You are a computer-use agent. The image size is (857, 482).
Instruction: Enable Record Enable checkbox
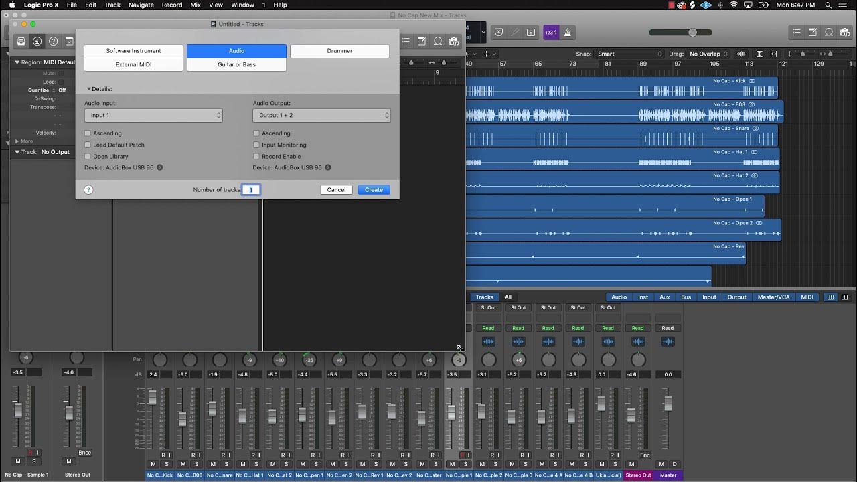click(x=256, y=157)
